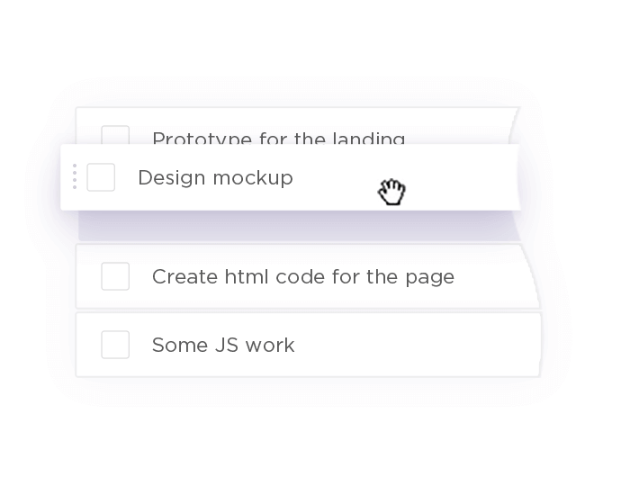Mark Create html code task as done
621x495 pixels.
click(x=115, y=276)
